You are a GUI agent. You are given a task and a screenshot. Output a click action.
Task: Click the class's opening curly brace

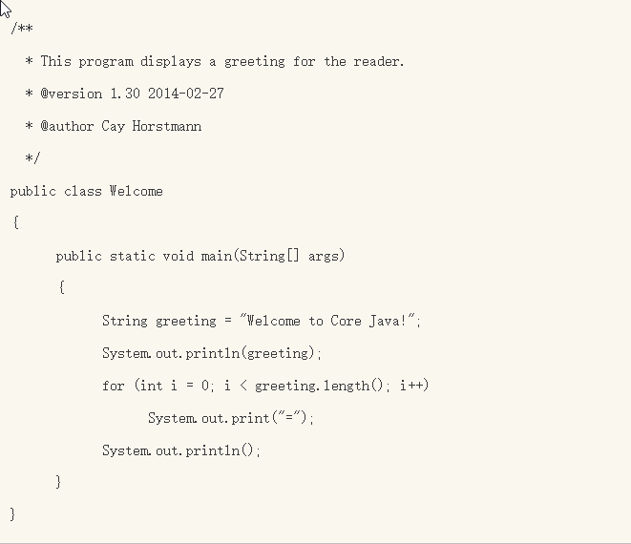15,223
